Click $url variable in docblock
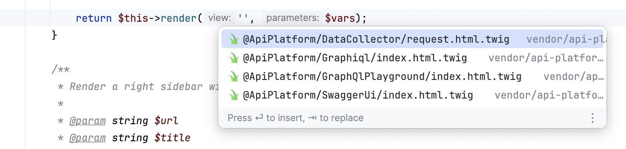626x149 pixels. [x=166, y=121]
